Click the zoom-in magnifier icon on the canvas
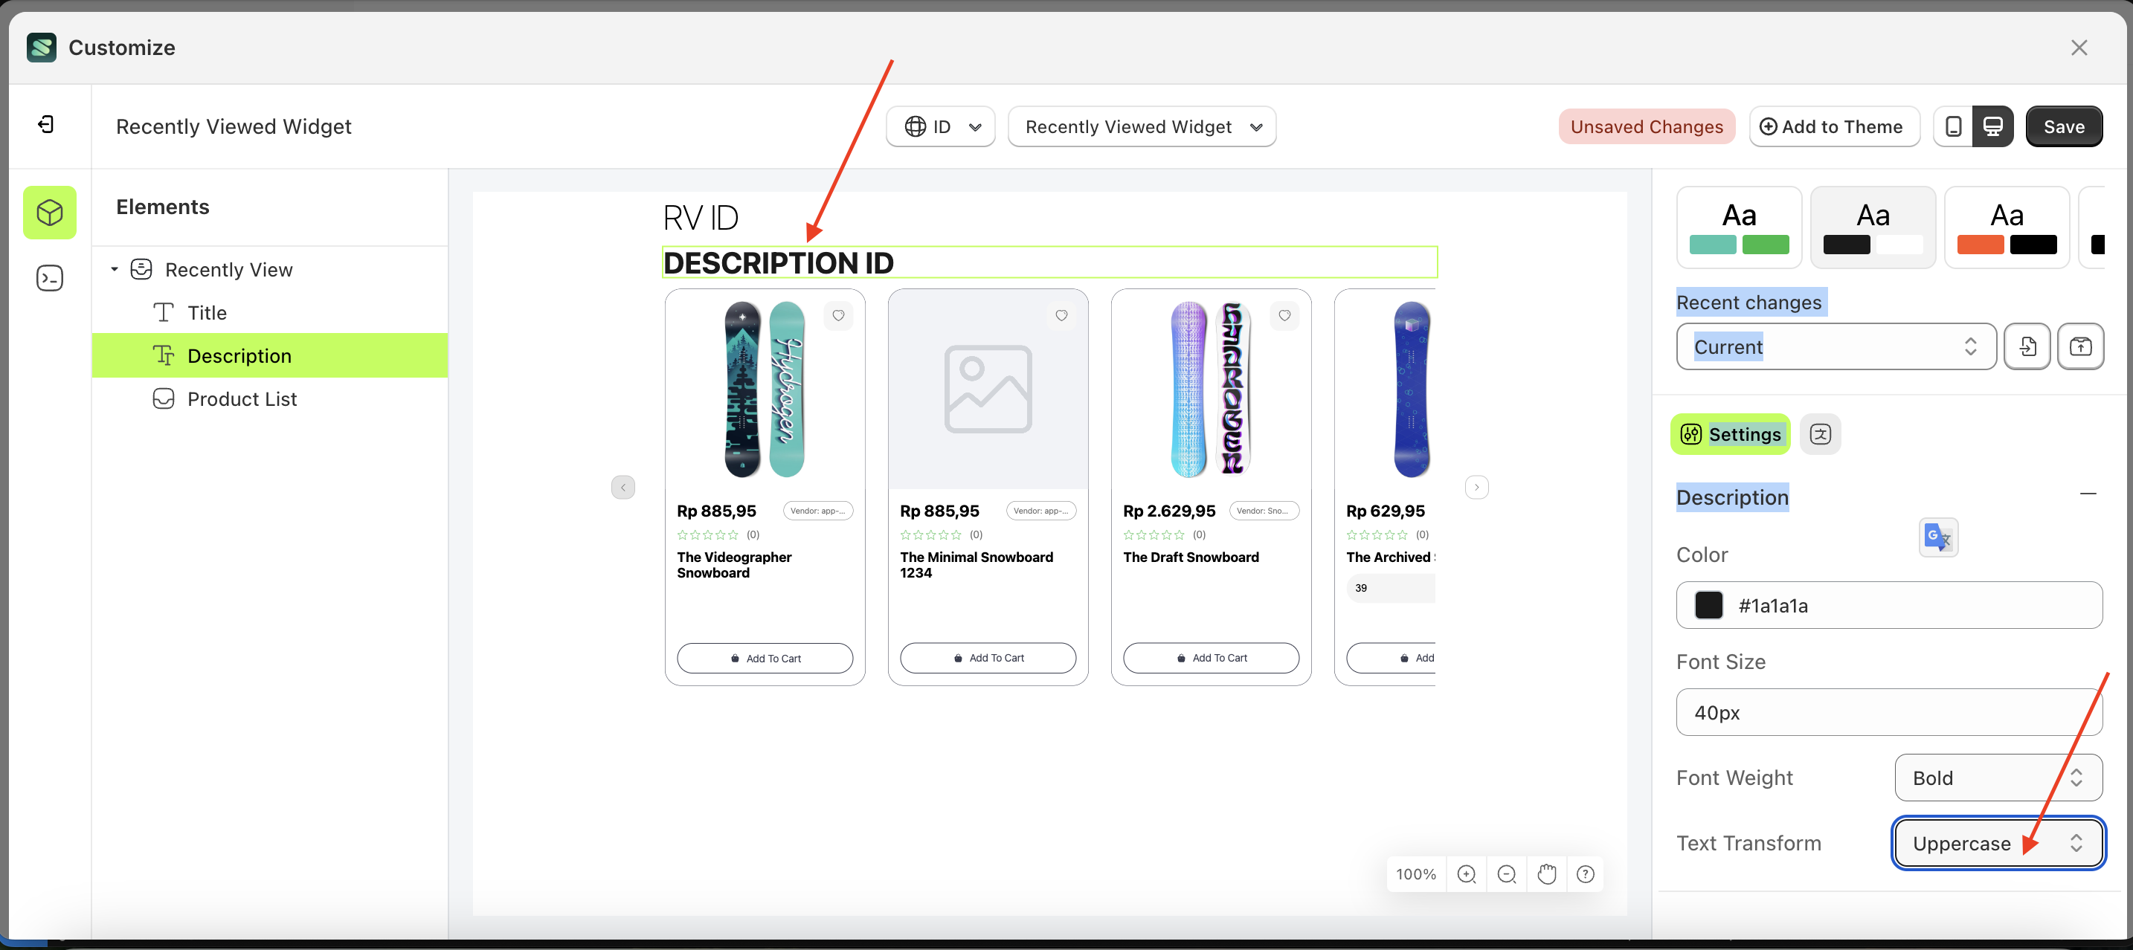The height and width of the screenshot is (950, 2133). click(x=1467, y=874)
